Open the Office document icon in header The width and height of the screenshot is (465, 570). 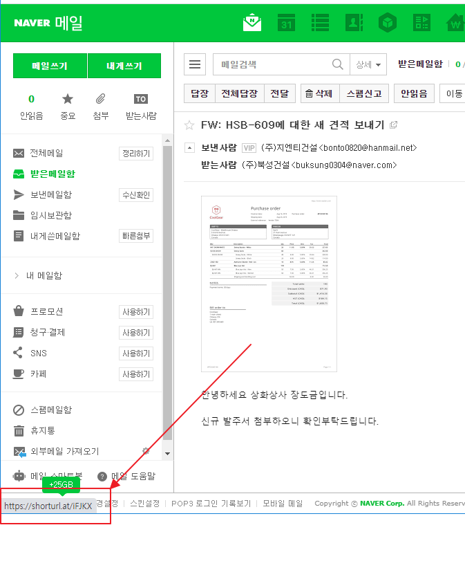point(421,23)
